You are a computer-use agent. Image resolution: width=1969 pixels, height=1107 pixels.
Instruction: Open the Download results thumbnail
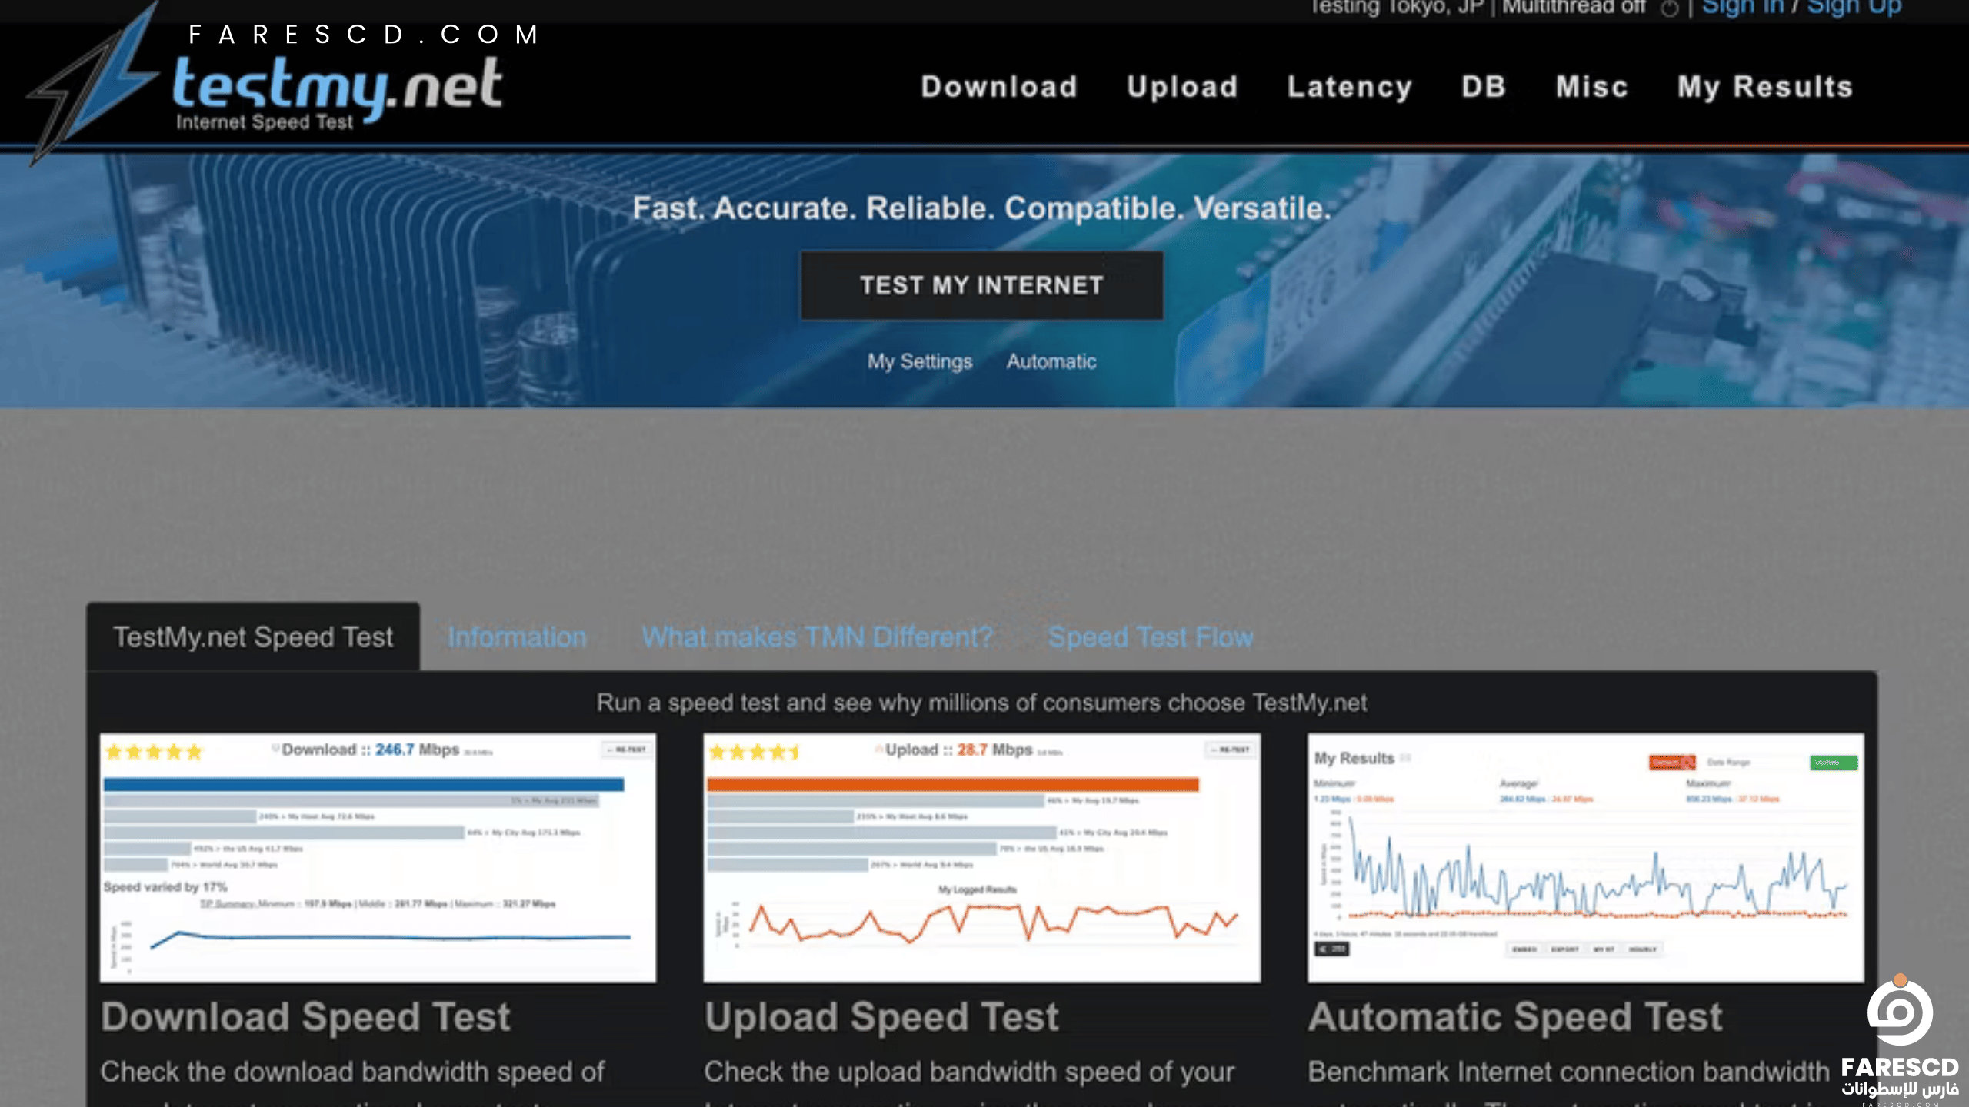(378, 858)
